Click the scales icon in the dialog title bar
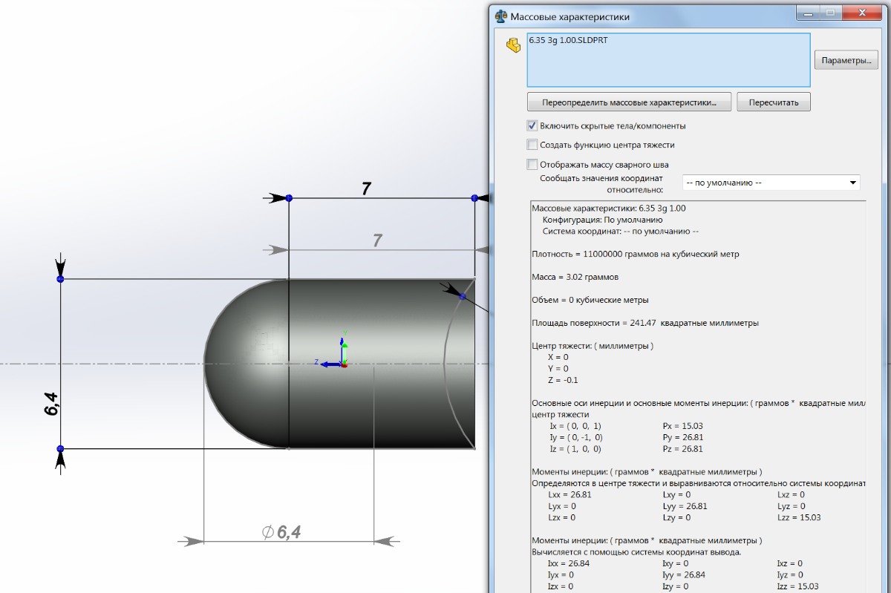 click(x=501, y=16)
